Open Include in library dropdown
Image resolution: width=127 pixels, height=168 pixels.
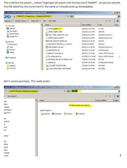[22, 21]
